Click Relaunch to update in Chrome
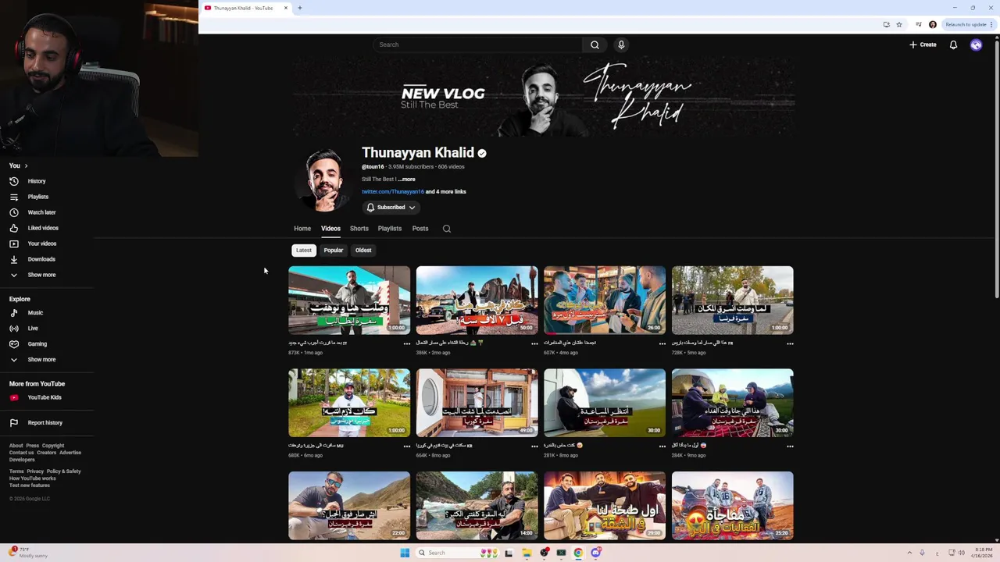Image resolution: width=1000 pixels, height=562 pixels. pos(966,24)
